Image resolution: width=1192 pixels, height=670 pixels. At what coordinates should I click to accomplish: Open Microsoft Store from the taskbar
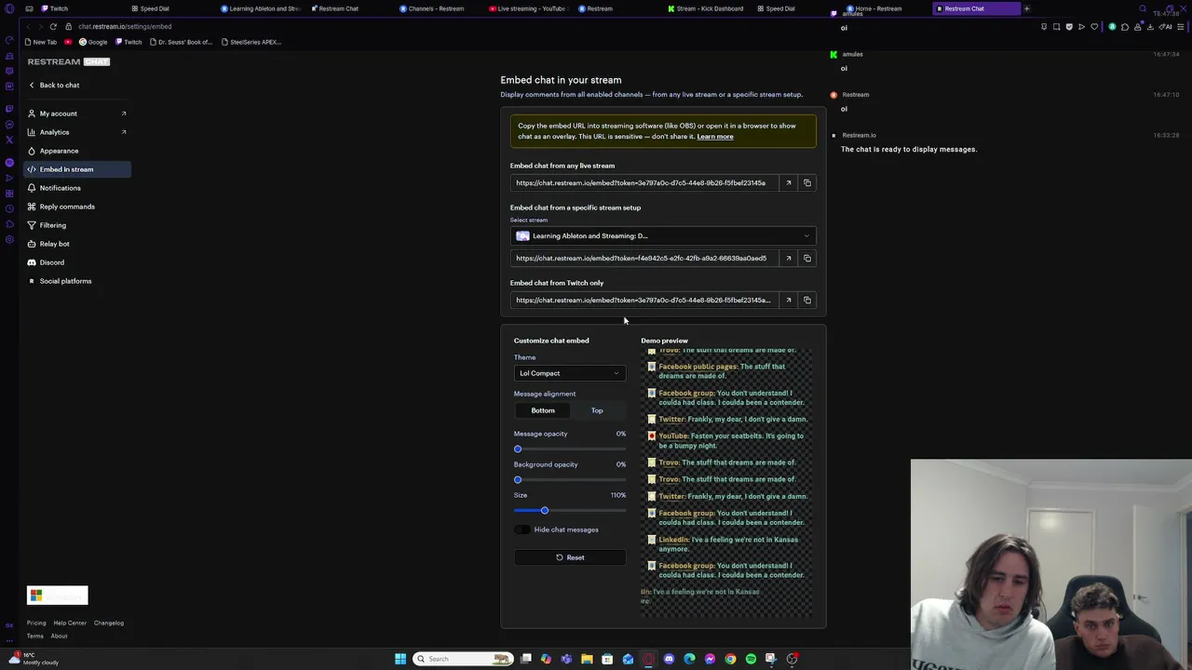pos(607,659)
